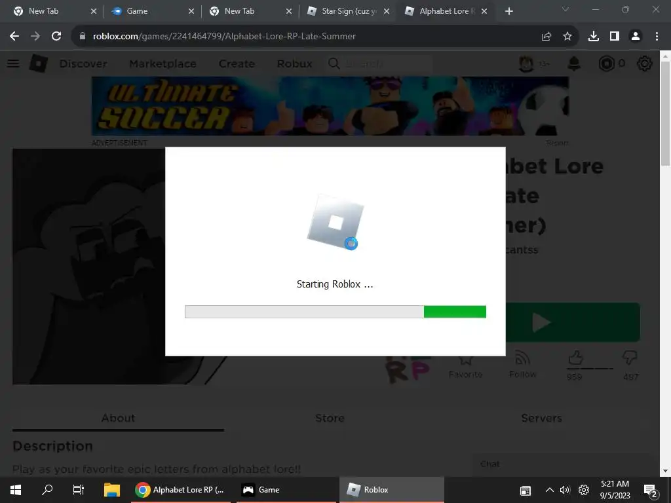
Task: Go back to the previous page
Action: coord(14,37)
